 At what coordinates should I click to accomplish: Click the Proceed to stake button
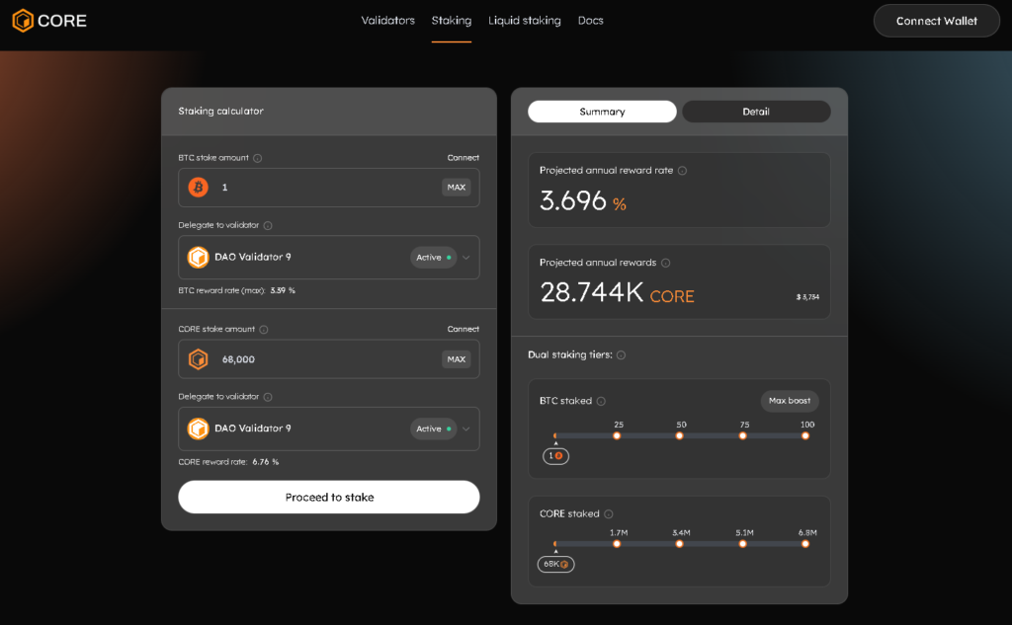(x=328, y=497)
